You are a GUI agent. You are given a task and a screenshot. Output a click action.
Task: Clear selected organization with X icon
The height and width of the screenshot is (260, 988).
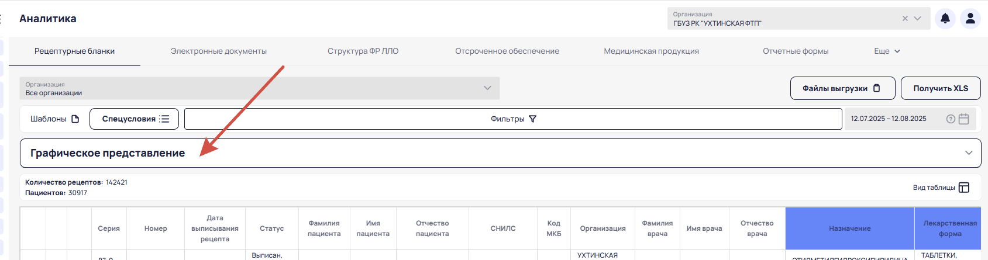905,19
